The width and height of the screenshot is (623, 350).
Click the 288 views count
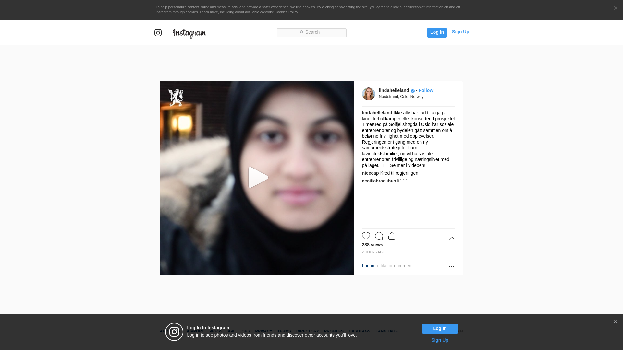click(x=373, y=245)
